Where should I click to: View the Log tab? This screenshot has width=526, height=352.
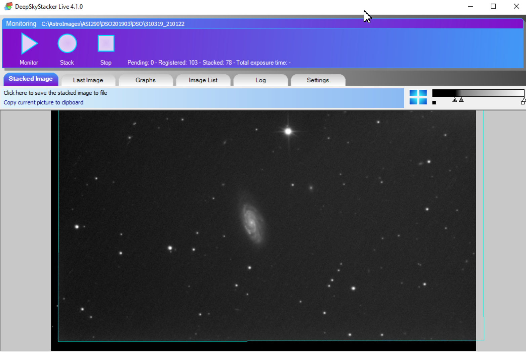(260, 80)
